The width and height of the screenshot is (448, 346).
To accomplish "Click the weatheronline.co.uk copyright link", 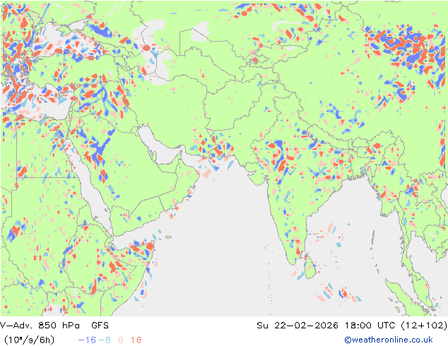I will 389,340.
